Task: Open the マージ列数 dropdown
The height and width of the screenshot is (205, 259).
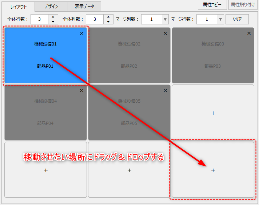Action: pos(165,19)
